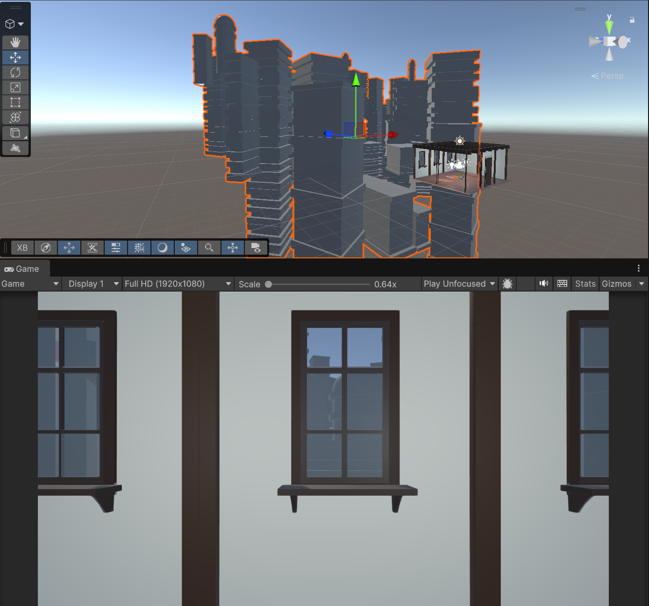Image resolution: width=649 pixels, height=606 pixels.
Task: Select the Scale tool
Action: [15, 87]
